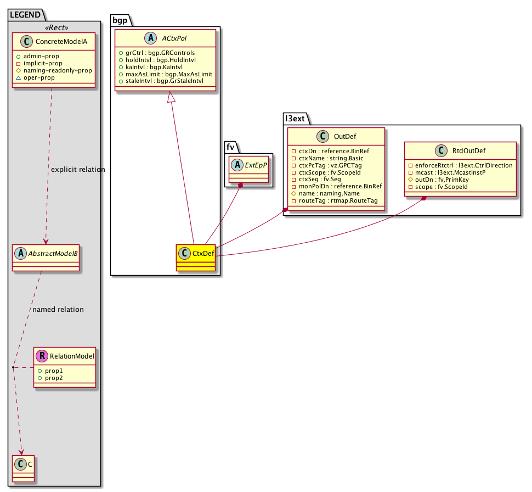Select the A icon next to ExtEpP
532x492 pixels.
pos(236,163)
